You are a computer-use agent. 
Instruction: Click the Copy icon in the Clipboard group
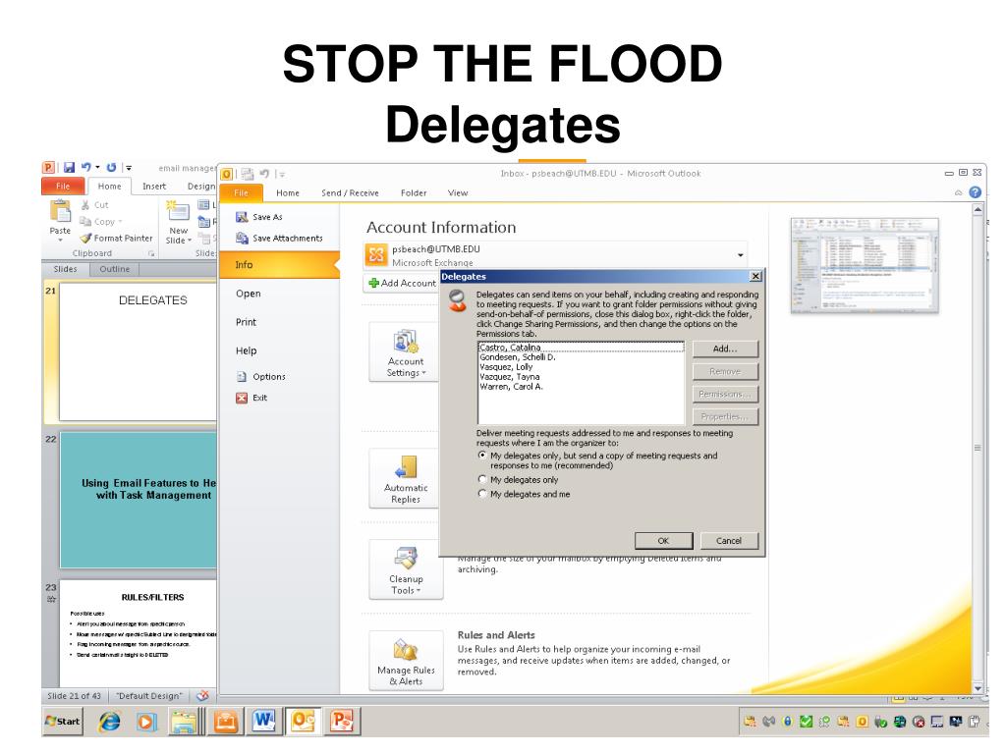pyautogui.click(x=85, y=221)
